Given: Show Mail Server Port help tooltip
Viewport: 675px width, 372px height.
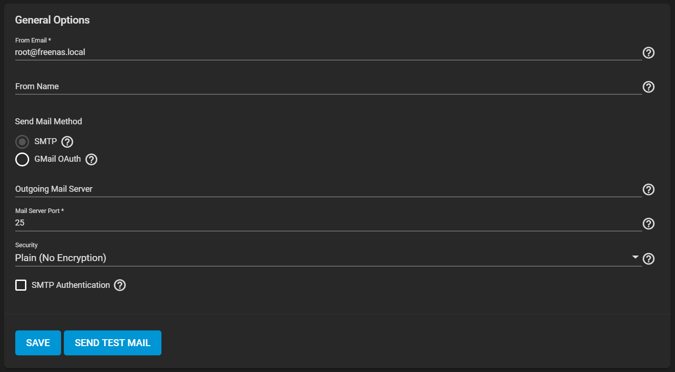Looking at the screenshot, I should point(649,224).
